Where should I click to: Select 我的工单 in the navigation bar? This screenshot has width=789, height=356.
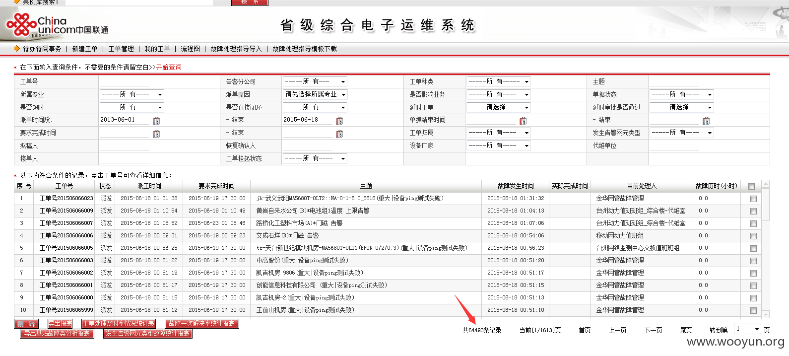[x=157, y=49]
